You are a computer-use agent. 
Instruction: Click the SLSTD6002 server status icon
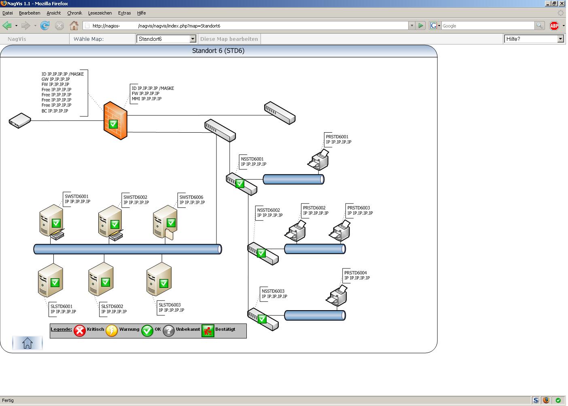pos(106,282)
